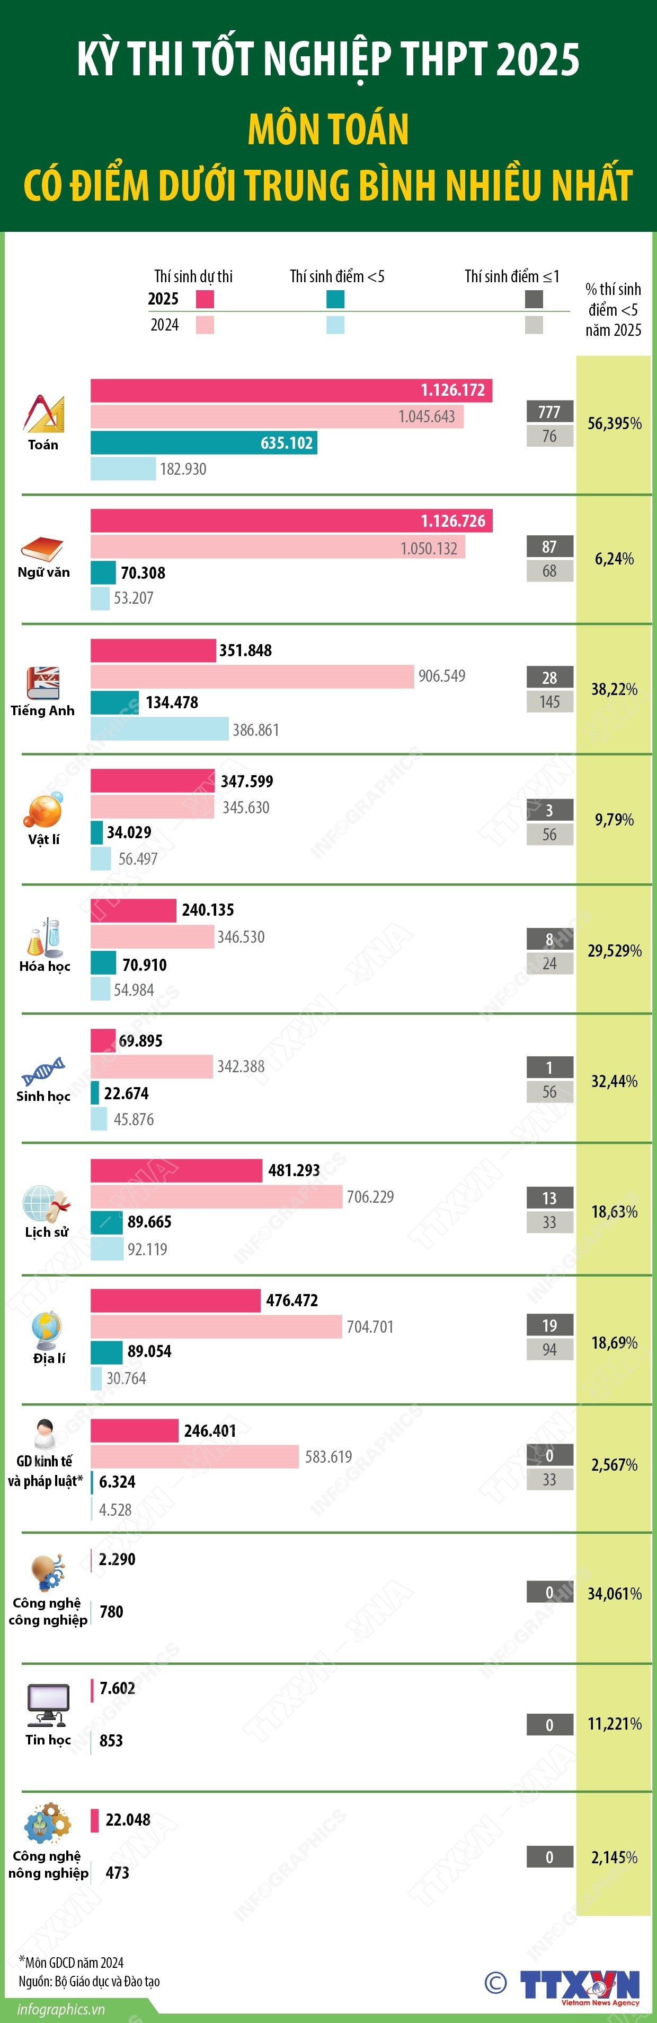Image resolution: width=657 pixels, height=2023 pixels.
Task: Click the 777 badge in Toán row
Action: coord(549,412)
